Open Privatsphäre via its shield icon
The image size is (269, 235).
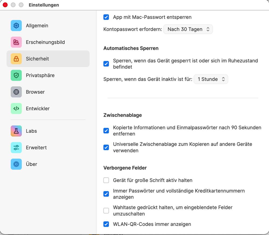click(x=16, y=75)
